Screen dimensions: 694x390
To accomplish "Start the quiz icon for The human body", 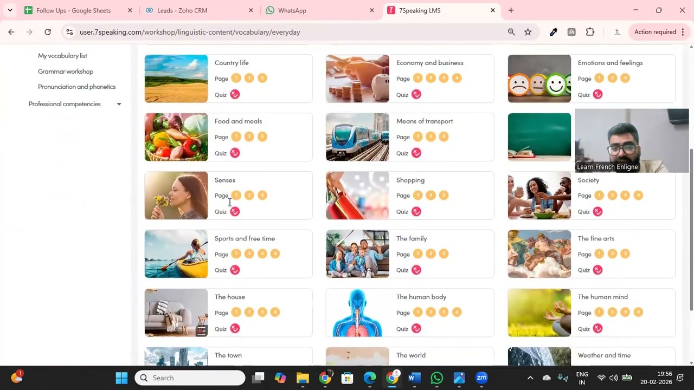I will [416, 328].
